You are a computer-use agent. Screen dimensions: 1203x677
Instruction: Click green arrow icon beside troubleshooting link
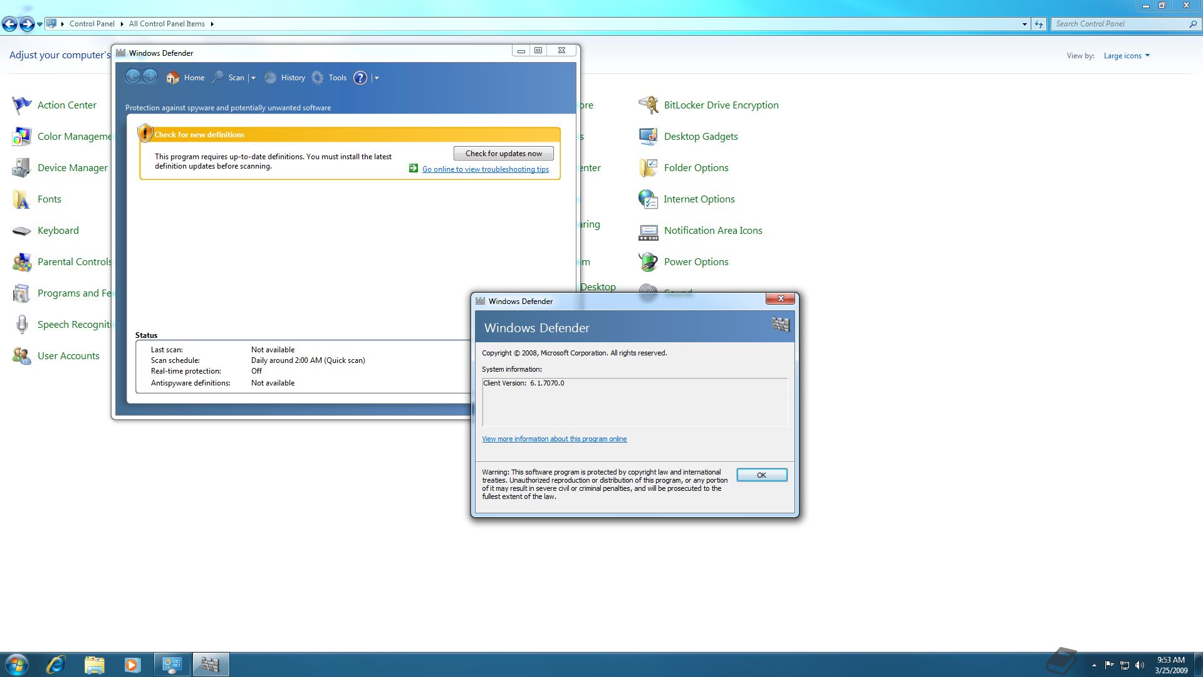(x=414, y=169)
